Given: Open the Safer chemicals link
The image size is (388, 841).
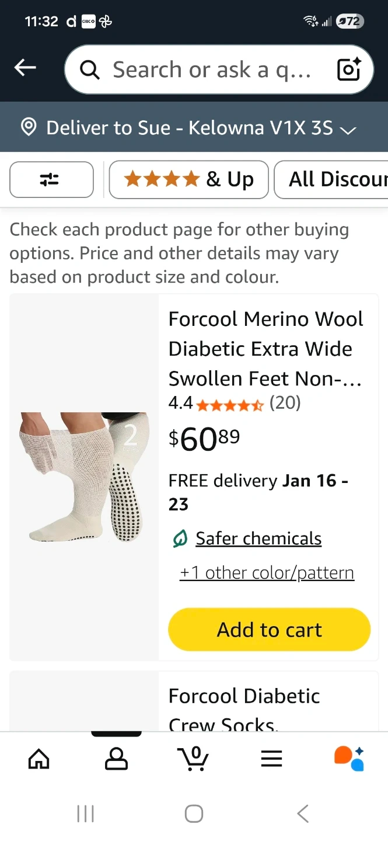Looking at the screenshot, I should (x=258, y=538).
